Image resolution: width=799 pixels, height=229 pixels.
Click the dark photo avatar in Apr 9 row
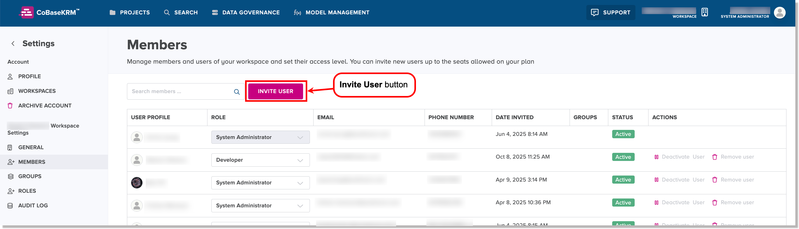coord(137,183)
